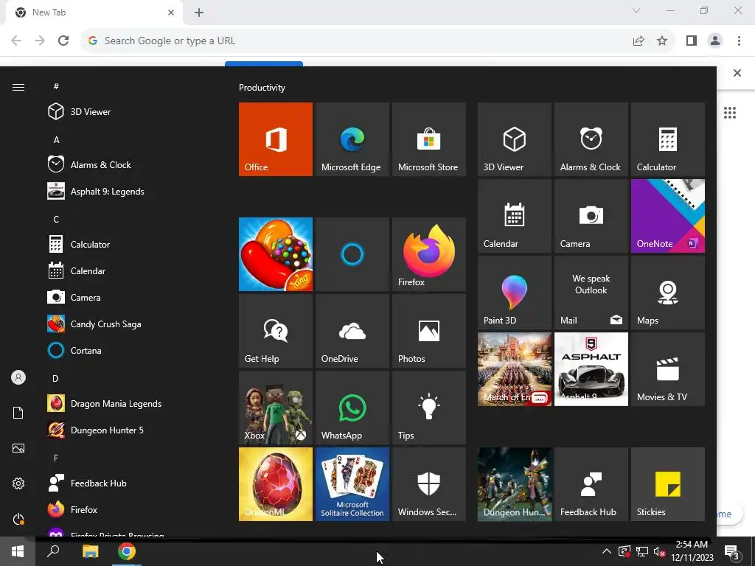Open Candy Crush Saga in app list
This screenshot has width=755, height=566.
tap(130, 324)
